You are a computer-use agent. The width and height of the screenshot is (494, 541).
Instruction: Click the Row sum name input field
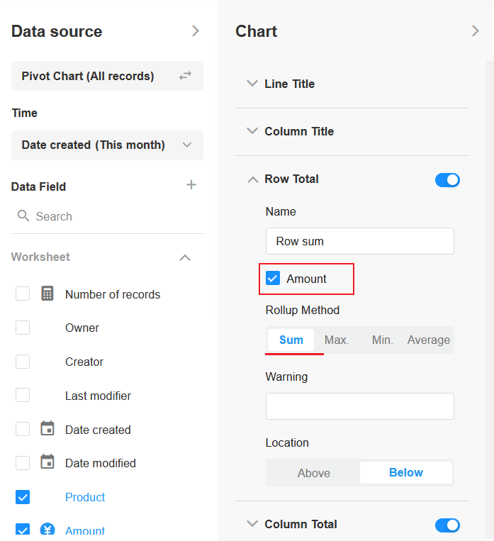[x=359, y=241]
